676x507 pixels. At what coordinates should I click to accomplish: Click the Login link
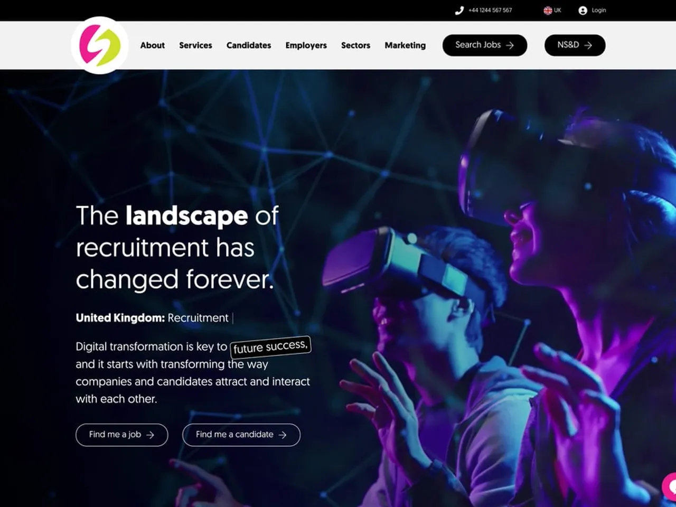pyautogui.click(x=599, y=11)
